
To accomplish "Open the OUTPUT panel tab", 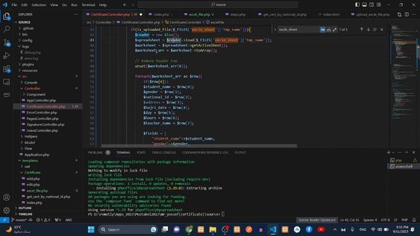I will (x=240, y=153).
